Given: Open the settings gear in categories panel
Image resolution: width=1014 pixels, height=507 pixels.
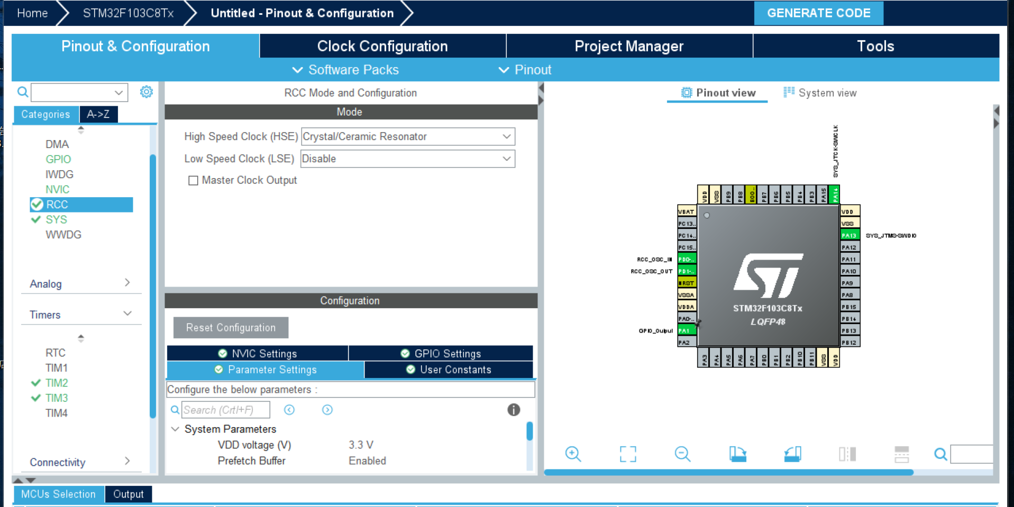Looking at the screenshot, I should point(147,92).
